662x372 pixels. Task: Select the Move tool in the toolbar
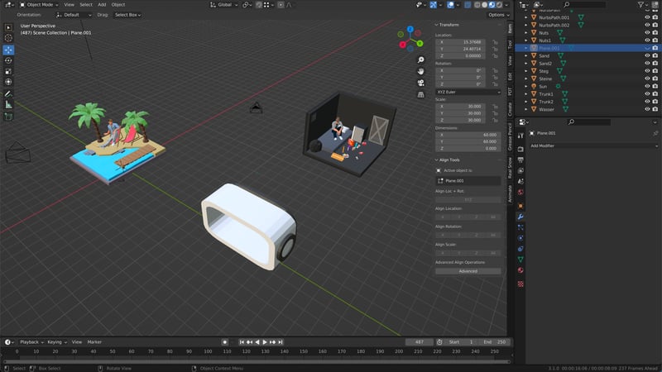[9, 50]
